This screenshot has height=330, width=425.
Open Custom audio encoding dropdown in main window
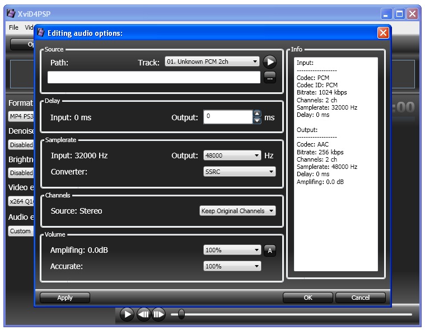pyautogui.click(x=21, y=231)
